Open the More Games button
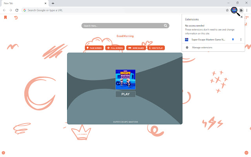 pos(136,48)
